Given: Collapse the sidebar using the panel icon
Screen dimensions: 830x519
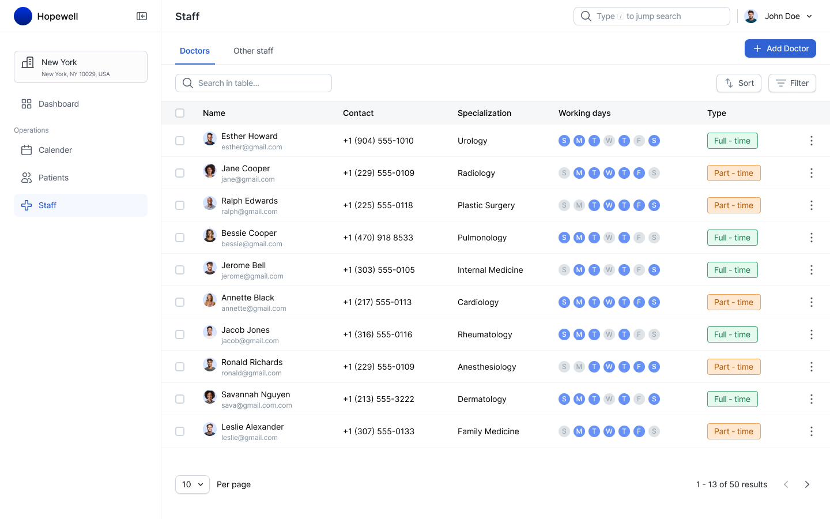Looking at the screenshot, I should tap(141, 16).
